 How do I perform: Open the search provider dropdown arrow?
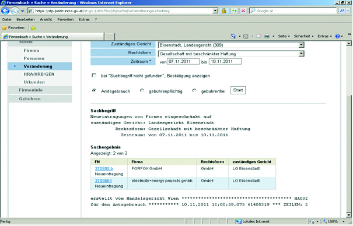click(x=348, y=10)
